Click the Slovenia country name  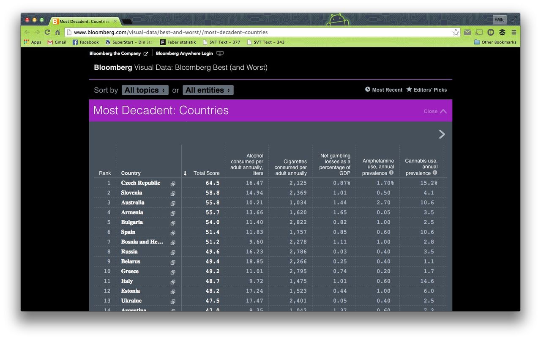pos(131,193)
